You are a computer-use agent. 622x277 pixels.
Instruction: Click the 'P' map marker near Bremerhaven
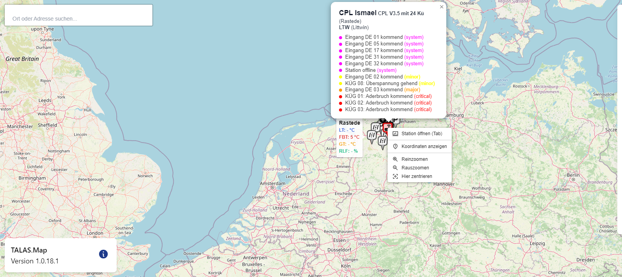click(396, 120)
